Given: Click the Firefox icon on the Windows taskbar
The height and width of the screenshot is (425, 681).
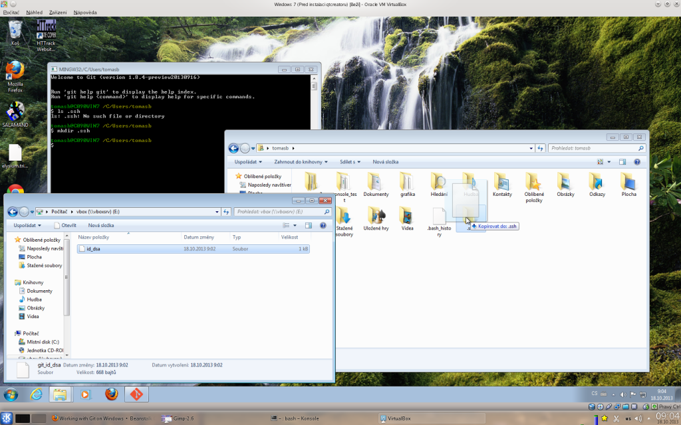Looking at the screenshot, I should pos(112,394).
